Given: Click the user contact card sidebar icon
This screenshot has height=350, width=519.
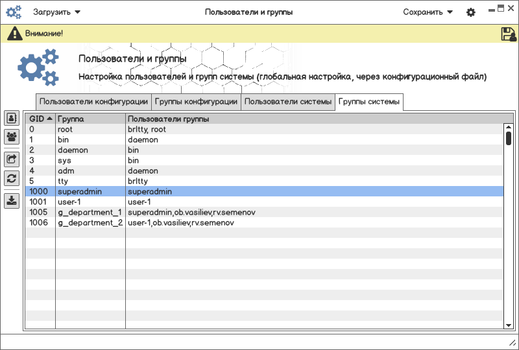Looking at the screenshot, I should [12, 118].
